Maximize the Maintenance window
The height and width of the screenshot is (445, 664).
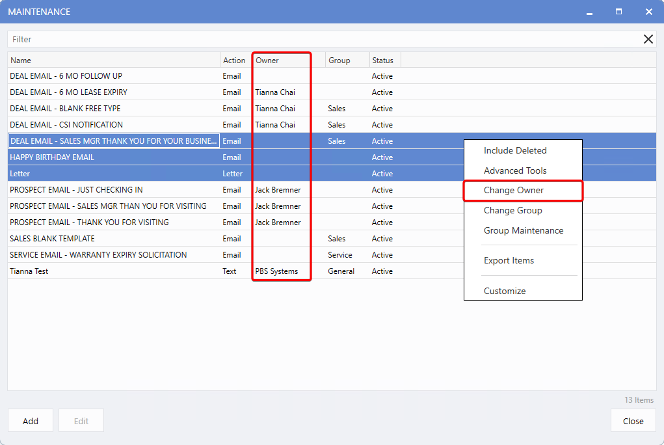point(618,12)
